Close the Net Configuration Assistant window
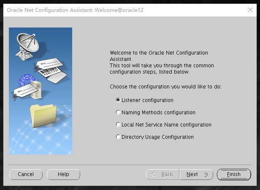 (x=250, y=10)
